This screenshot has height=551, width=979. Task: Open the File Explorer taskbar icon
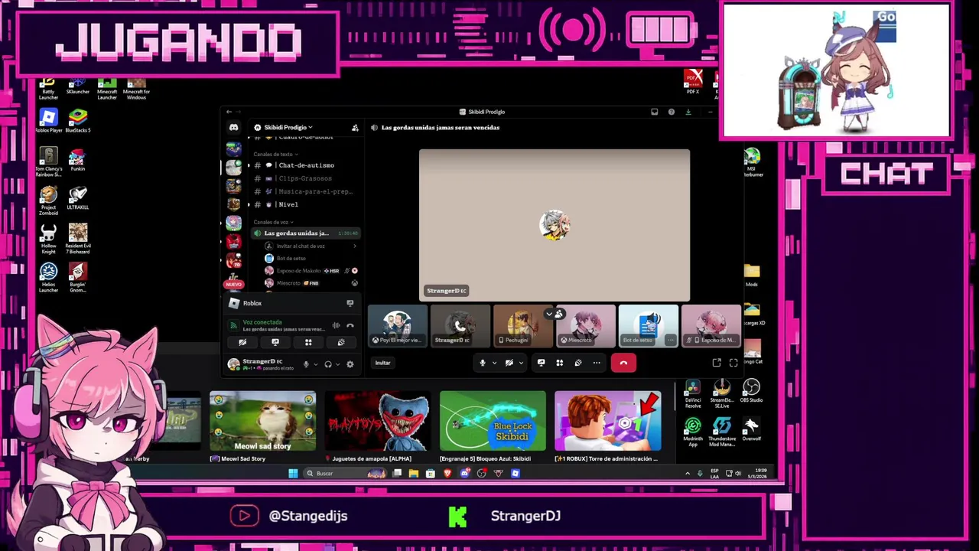click(414, 473)
